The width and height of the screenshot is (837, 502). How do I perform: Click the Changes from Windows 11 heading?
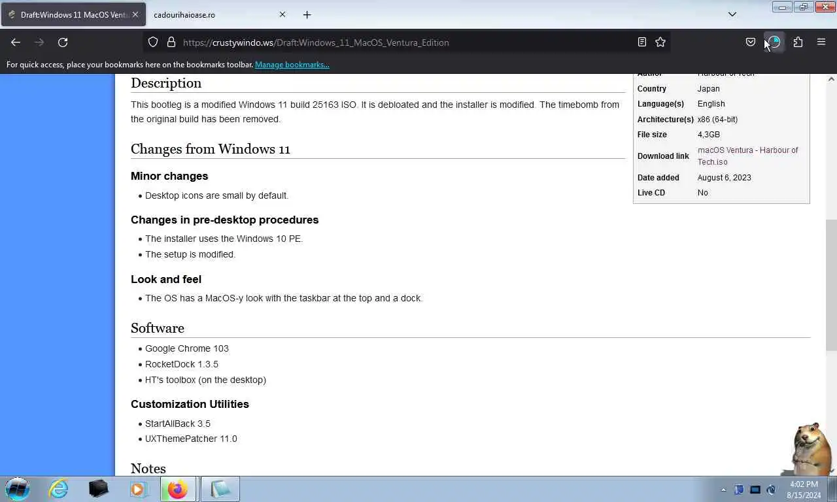pyautogui.click(x=211, y=149)
